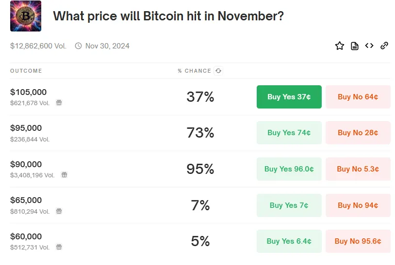The width and height of the screenshot is (395, 265).
Task: Select Buy No 94¢ for $65,000
Action: [x=358, y=205]
